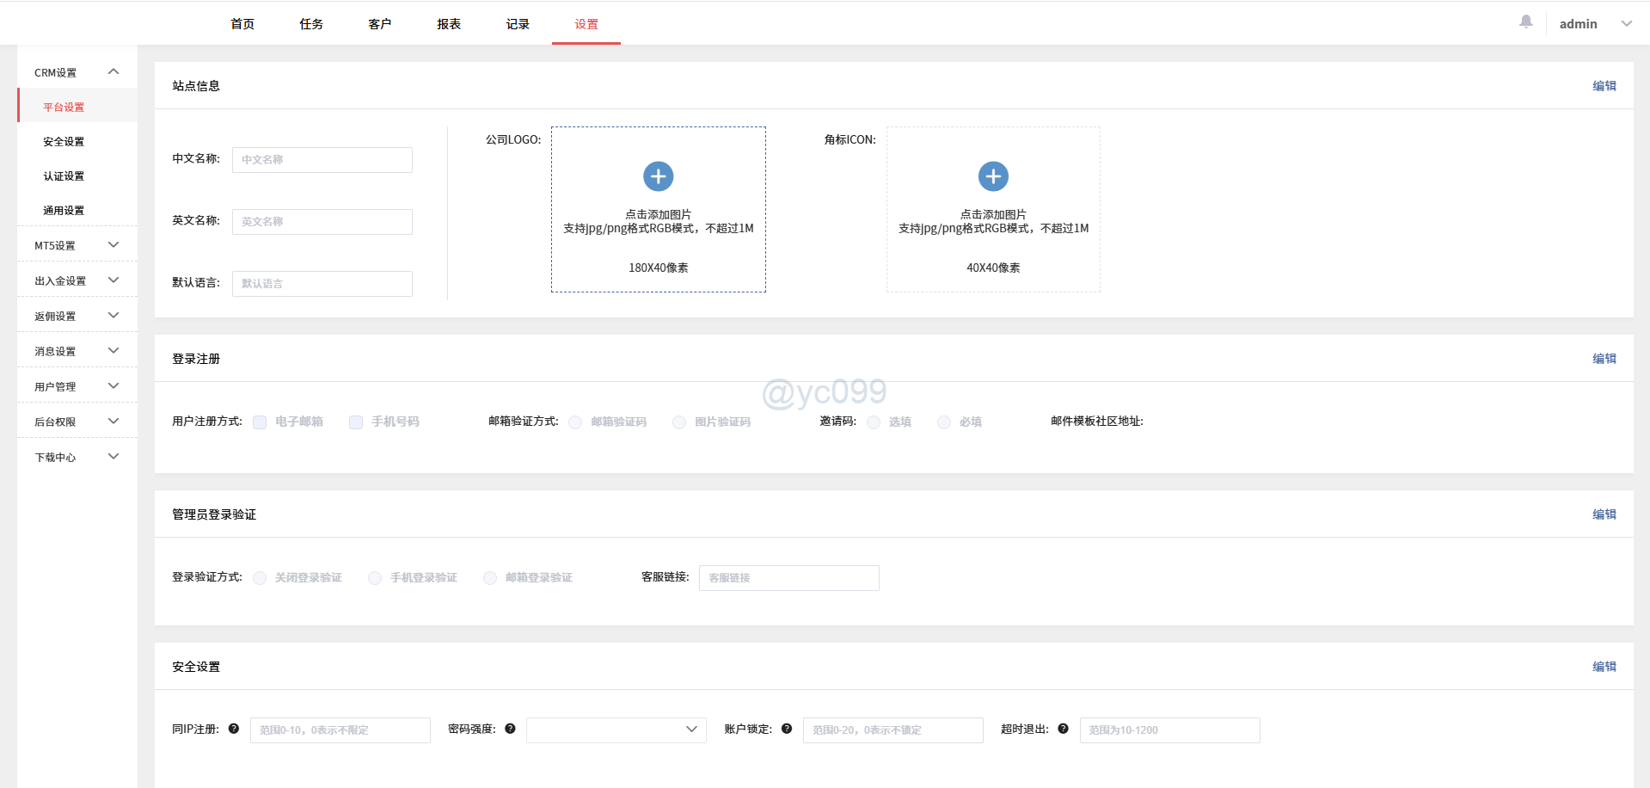Click inside the 中文名称 input field
1650x788 pixels.
tap(322, 159)
